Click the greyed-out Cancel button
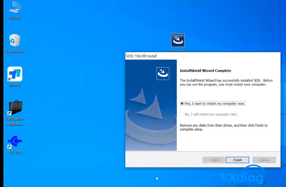Viewport: 286px width, 187px height. (x=264, y=160)
